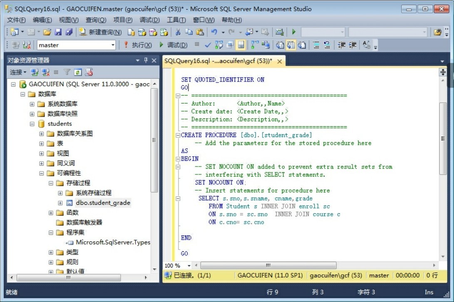
Task: Toggle the Results to Grid button
Action: click(290, 45)
